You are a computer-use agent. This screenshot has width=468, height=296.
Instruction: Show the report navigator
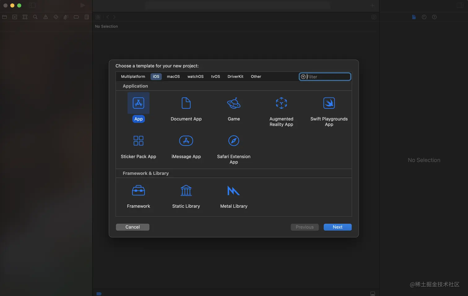[87, 17]
